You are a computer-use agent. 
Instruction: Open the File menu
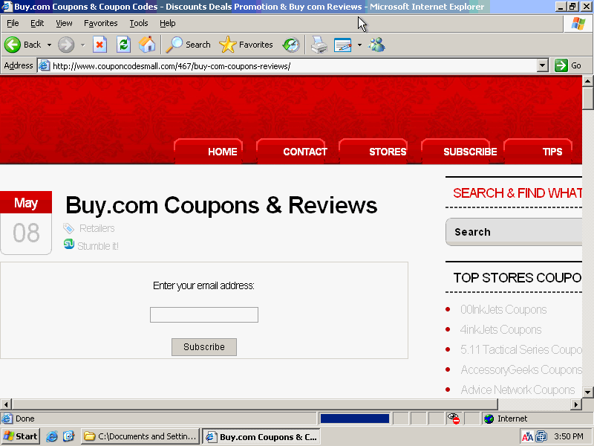click(x=13, y=24)
